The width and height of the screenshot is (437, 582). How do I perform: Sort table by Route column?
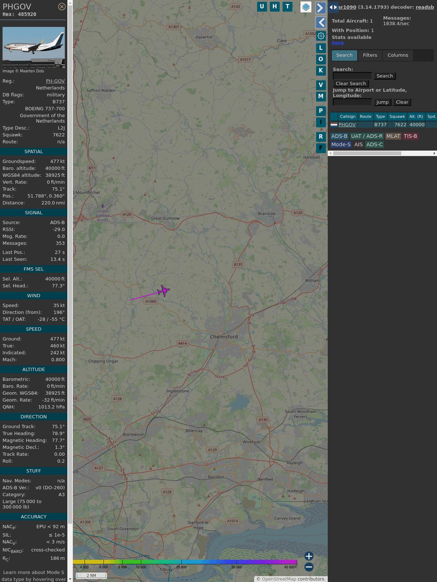pyautogui.click(x=366, y=117)
